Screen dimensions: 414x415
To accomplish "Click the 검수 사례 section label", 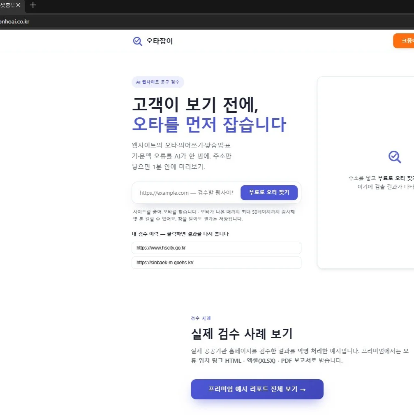I will click(x=201, y=318).
